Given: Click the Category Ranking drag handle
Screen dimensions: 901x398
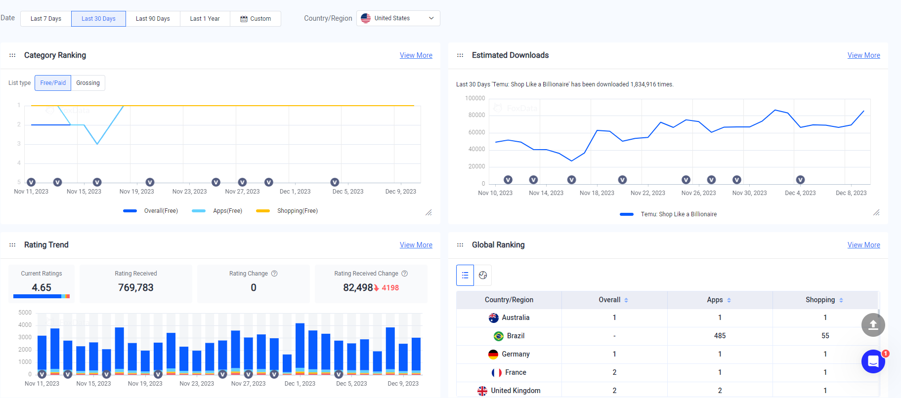Looking at the screenshot, I should point(12,55).
